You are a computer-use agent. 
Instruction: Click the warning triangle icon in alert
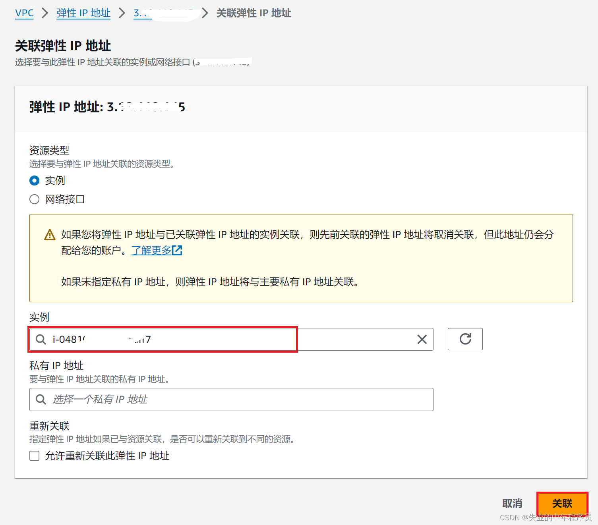pyautogui.click(x=50, y=235)
